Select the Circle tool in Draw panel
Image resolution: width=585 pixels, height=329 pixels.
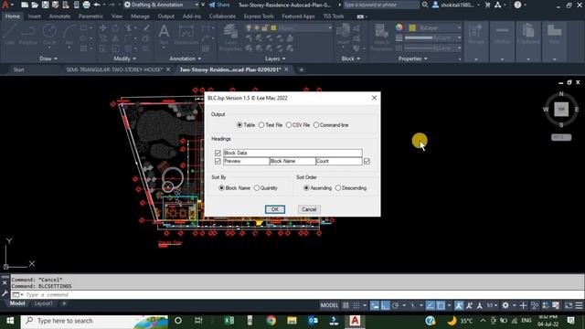click(x=49, y=35)
